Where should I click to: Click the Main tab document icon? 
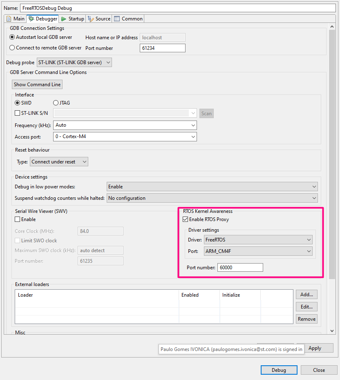[9, 19]
